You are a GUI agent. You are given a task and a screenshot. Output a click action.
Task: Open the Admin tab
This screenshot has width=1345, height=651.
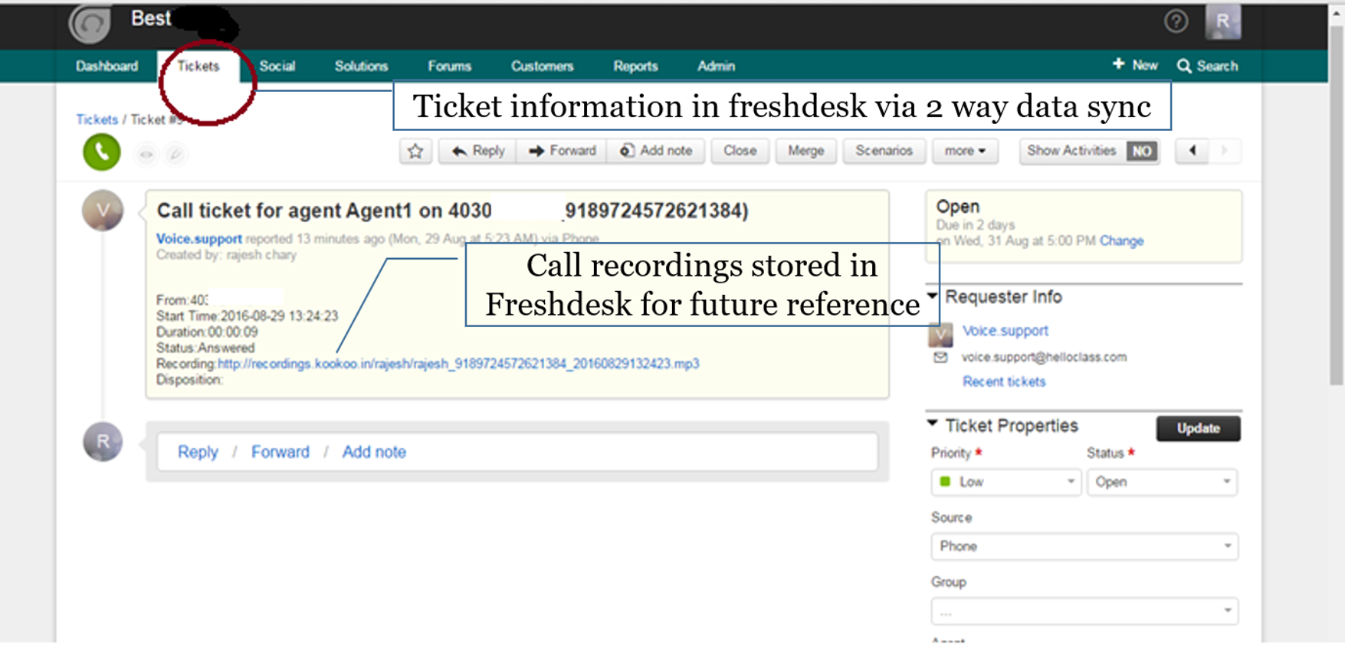[716, 66]
